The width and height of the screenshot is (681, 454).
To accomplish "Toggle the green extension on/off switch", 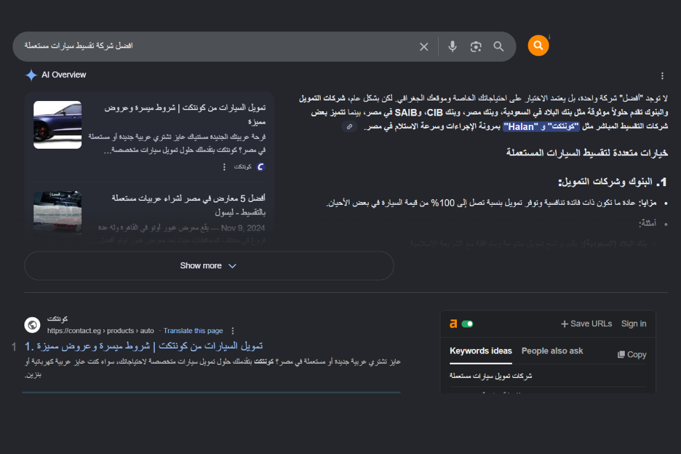I will point(467,324).
